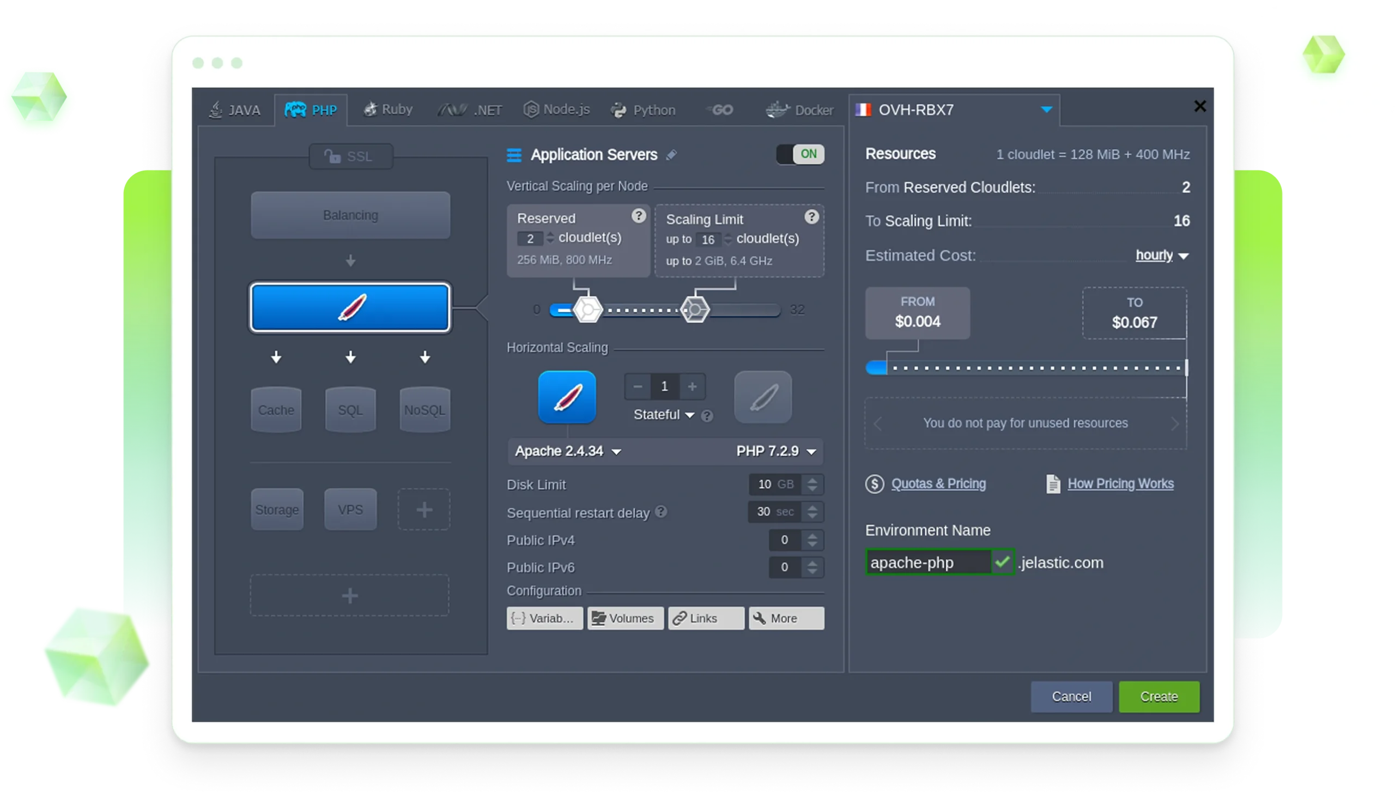Screen dimensions: 1395x799
Task: Click the Reserved cloudlets number field
Action: click(x=530, y=239)
